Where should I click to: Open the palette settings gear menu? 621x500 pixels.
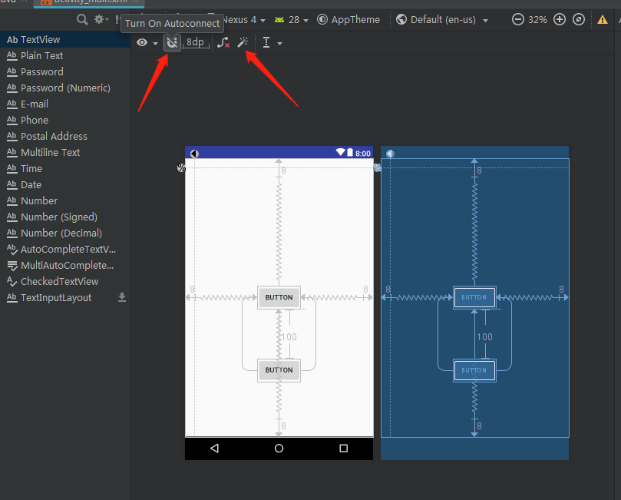pos(101,19)
